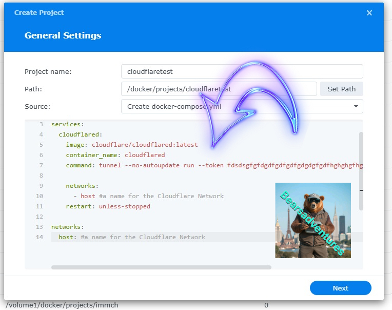Screen dimensions: 392x310
Task: Click the indented 'networks:' line 9
Action: 82,186
